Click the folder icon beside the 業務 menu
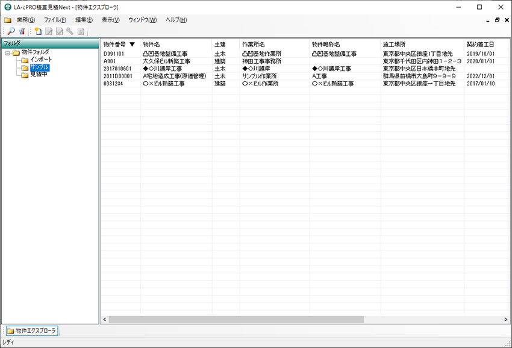Viewport: 512px width, 348px height. coord(7,19)
